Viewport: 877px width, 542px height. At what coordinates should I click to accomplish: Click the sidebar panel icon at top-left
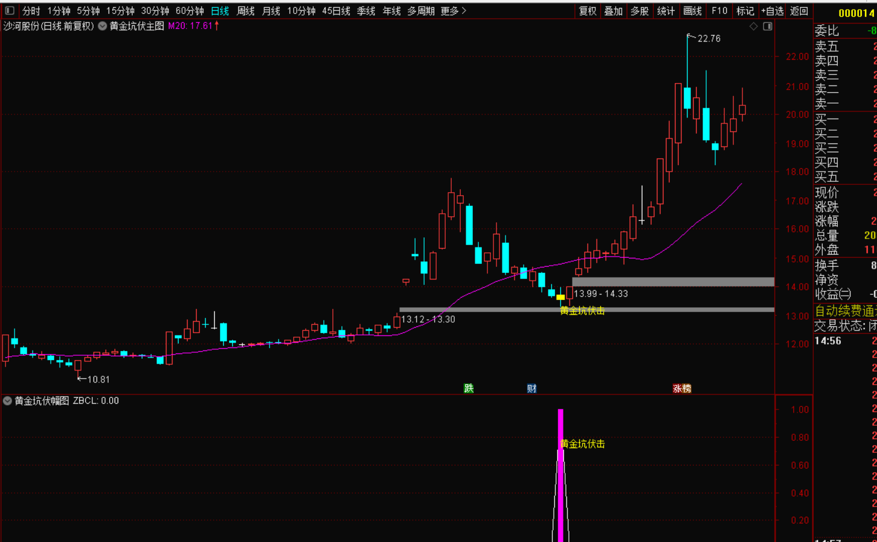pos(9,11)
